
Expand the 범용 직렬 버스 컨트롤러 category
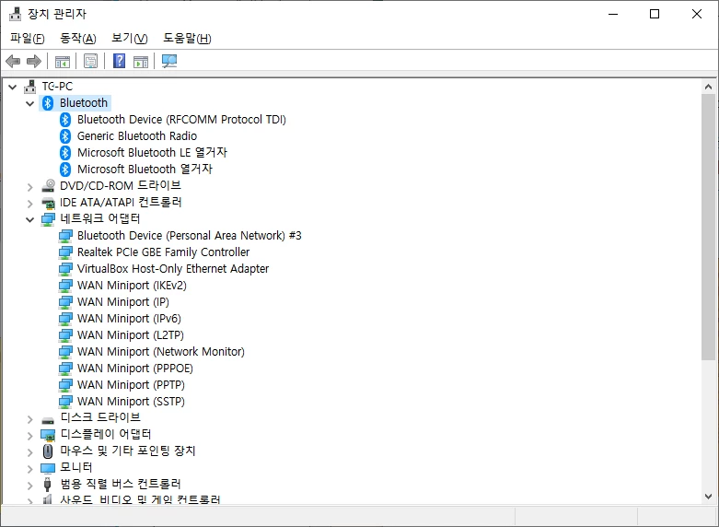(x=30, y=485)
